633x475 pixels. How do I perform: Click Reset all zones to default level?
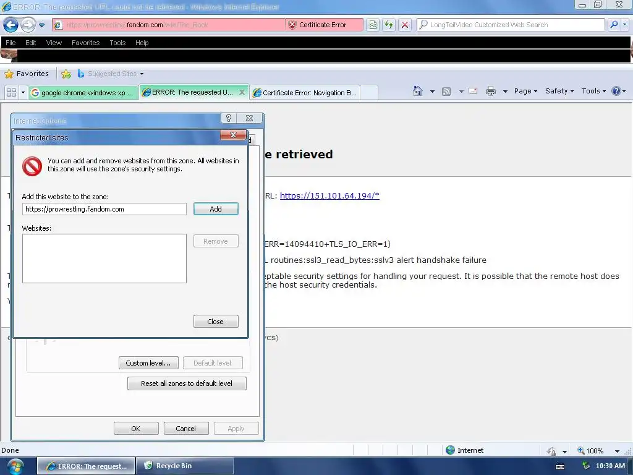[187, 383]
